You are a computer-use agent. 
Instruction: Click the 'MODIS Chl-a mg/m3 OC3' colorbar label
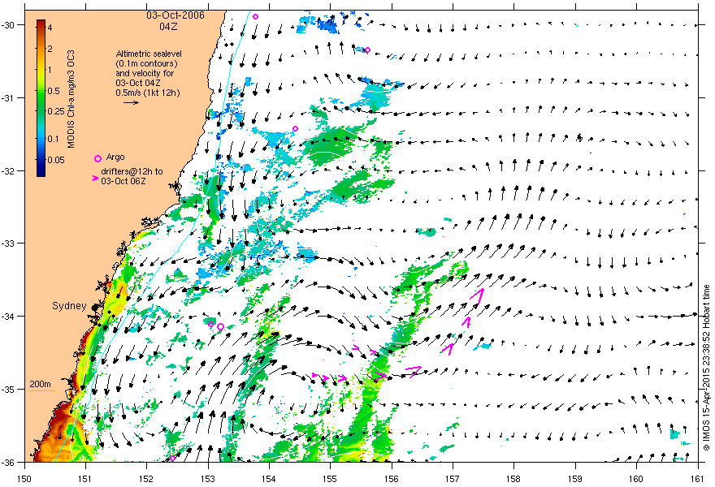[x=71, y=99]
